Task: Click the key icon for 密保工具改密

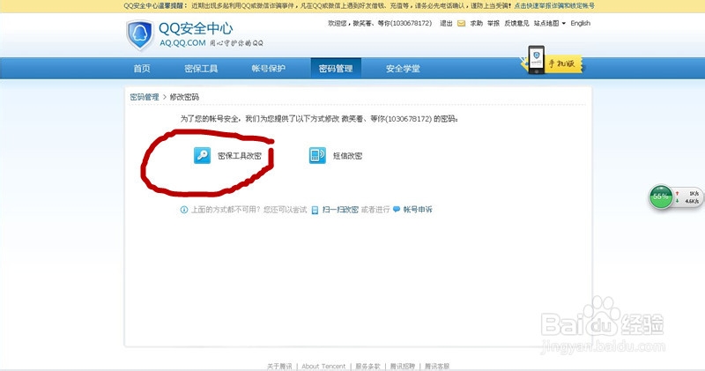Action: tap(202, 156)
